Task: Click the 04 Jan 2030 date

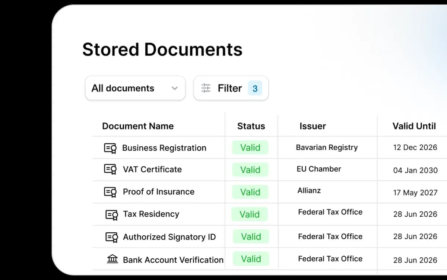Action: click(415, 171)
